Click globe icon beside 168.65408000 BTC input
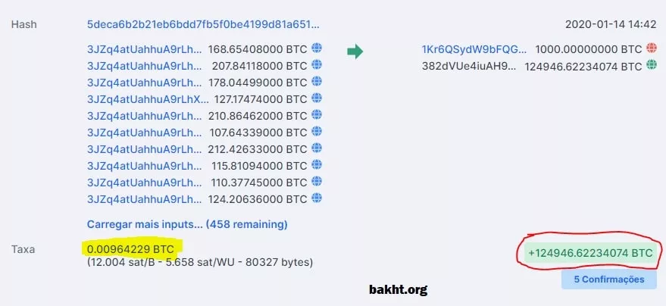The width and height of the screenshot is (666, 306). 317,48
